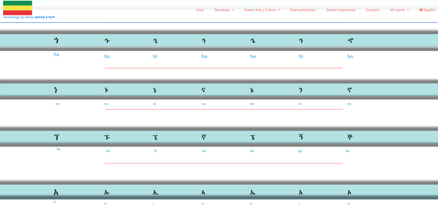Select the Amharic letter above 'no'

coord(350,90)
